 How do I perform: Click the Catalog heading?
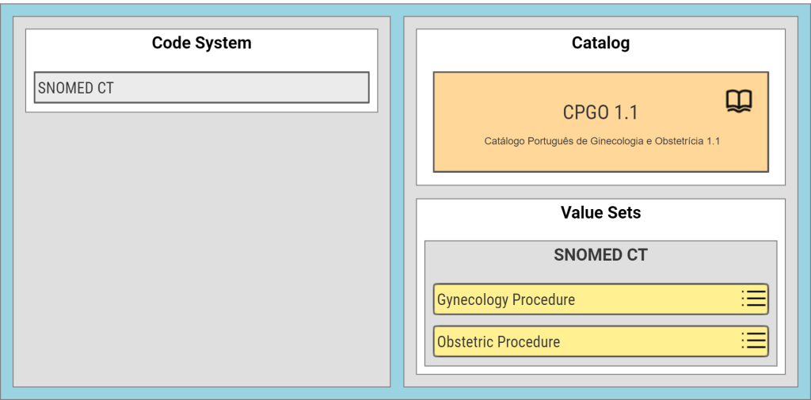pos(600,43)
